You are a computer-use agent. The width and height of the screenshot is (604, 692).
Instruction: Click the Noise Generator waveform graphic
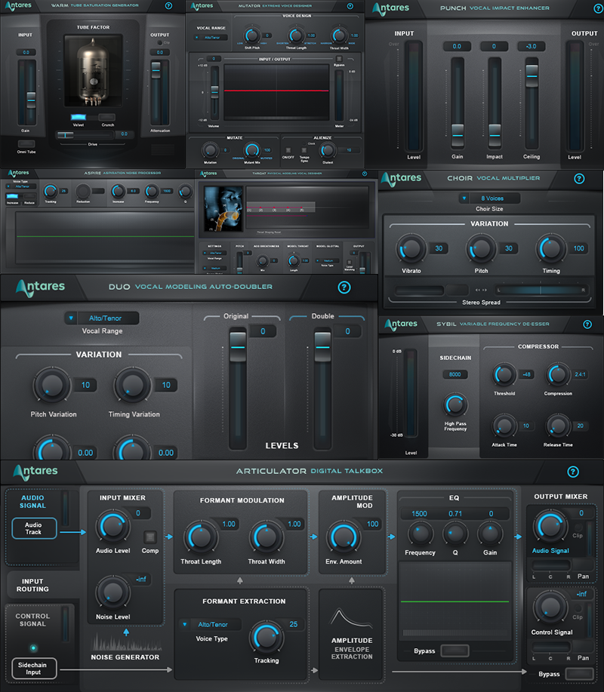coord(126,642)
